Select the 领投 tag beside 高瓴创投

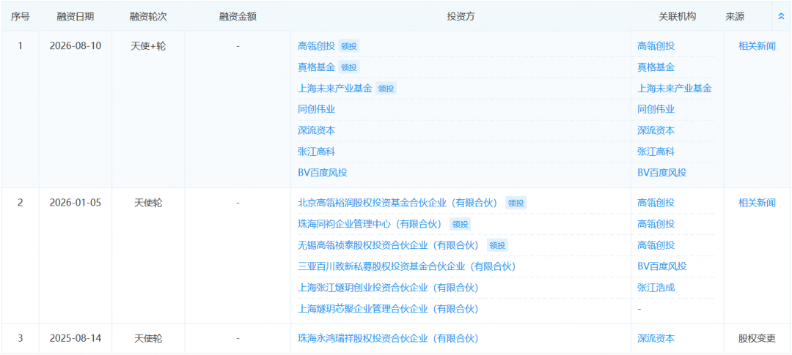coord(348,46)
